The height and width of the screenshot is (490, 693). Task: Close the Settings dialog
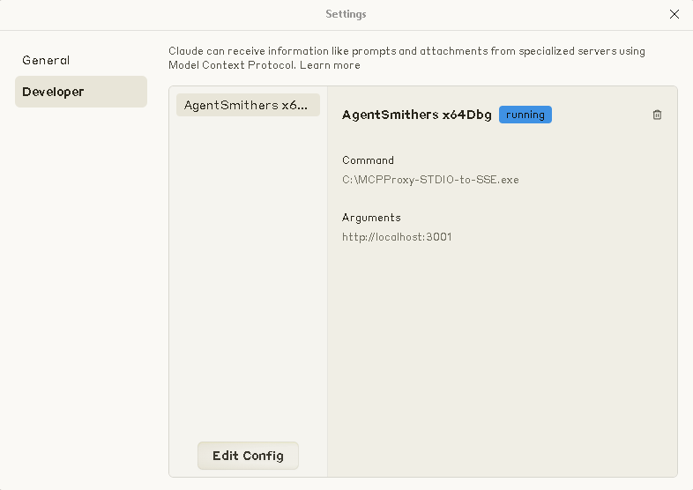click(x=674, y=14)
